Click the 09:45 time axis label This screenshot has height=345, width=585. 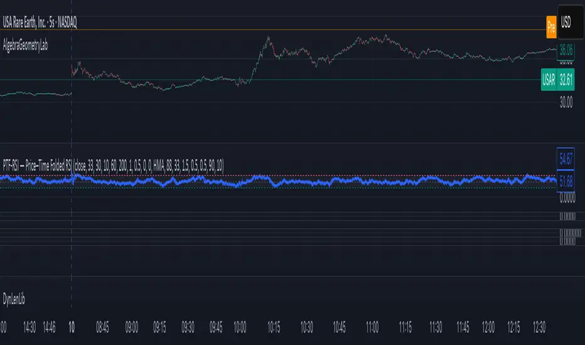216,327
